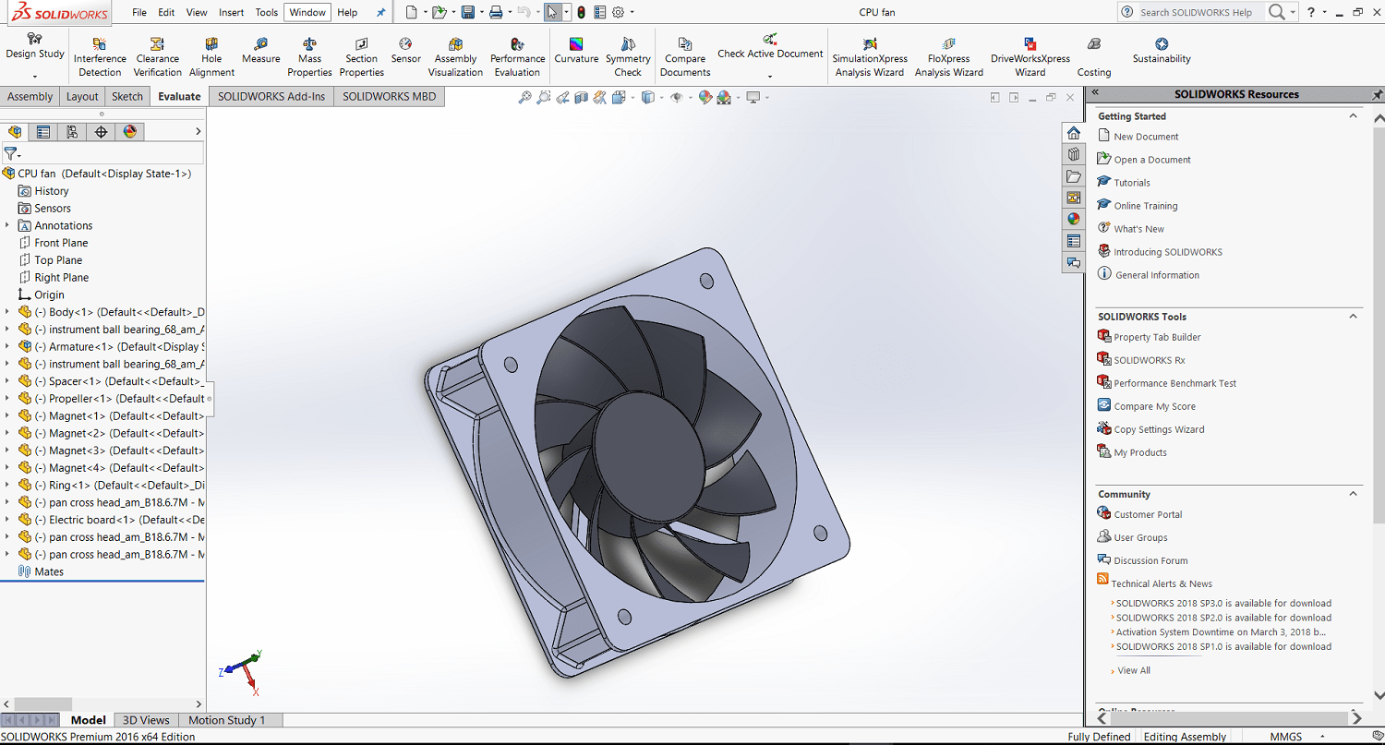Open the Tutorials link
This screenshot has height=745, width=1385.
1132,183
